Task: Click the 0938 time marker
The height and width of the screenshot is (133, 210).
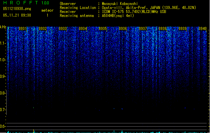Action: tap(163, 28)
